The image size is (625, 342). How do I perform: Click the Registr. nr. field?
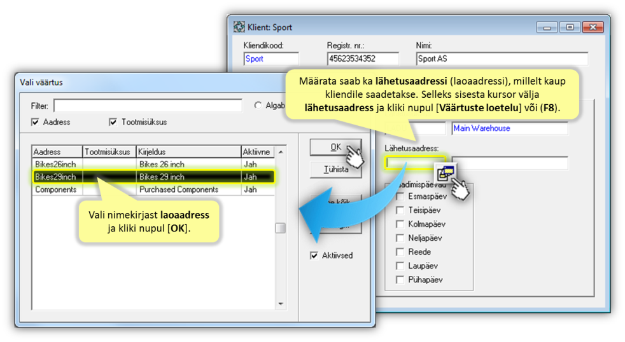363,58
